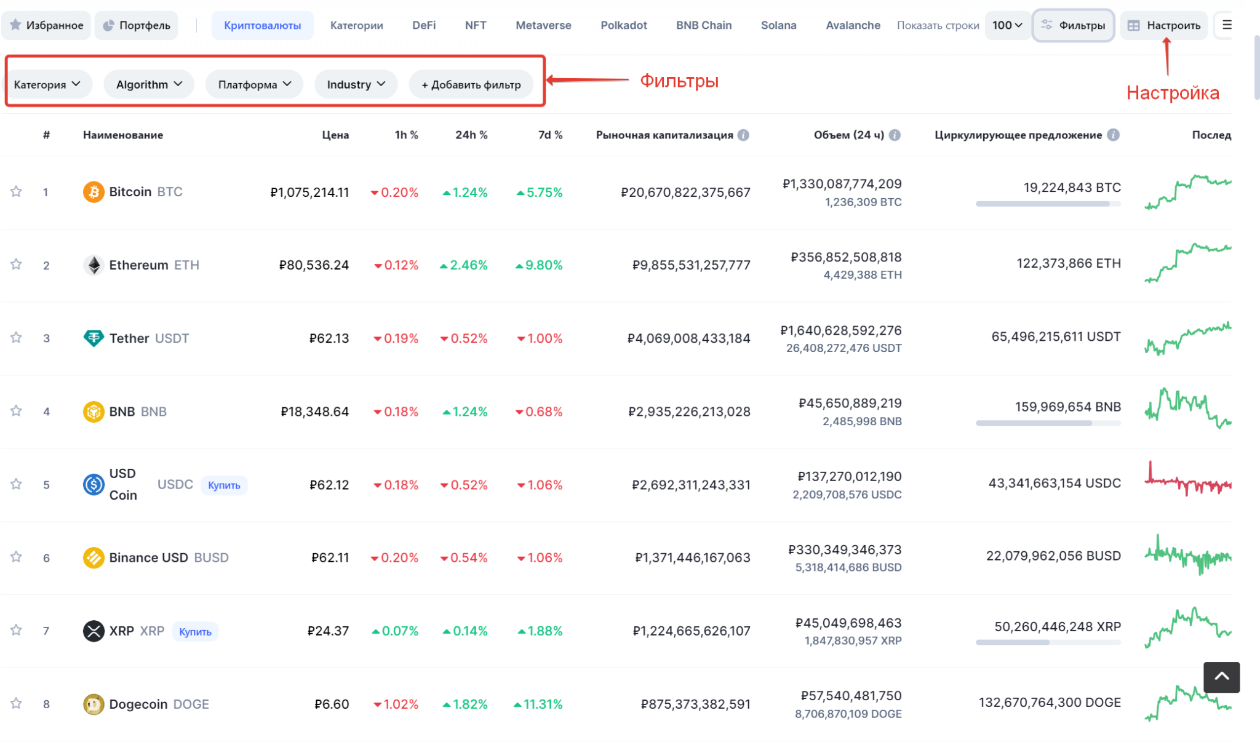
Task: Click the info icon next to Рыночная капитализация
Action: (745, 135)
